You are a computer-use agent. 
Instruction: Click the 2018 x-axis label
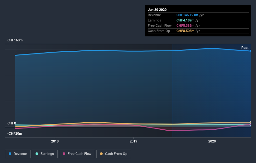pos(55,141)
